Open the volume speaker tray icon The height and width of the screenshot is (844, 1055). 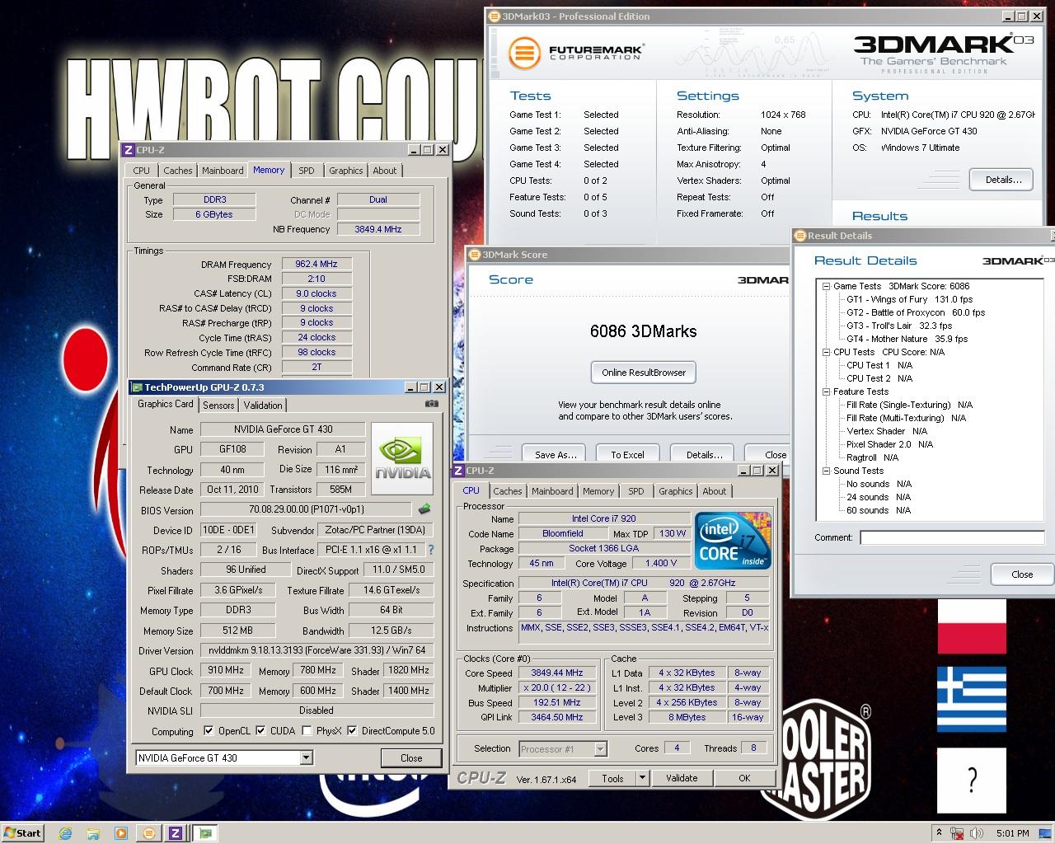(978, 832)
